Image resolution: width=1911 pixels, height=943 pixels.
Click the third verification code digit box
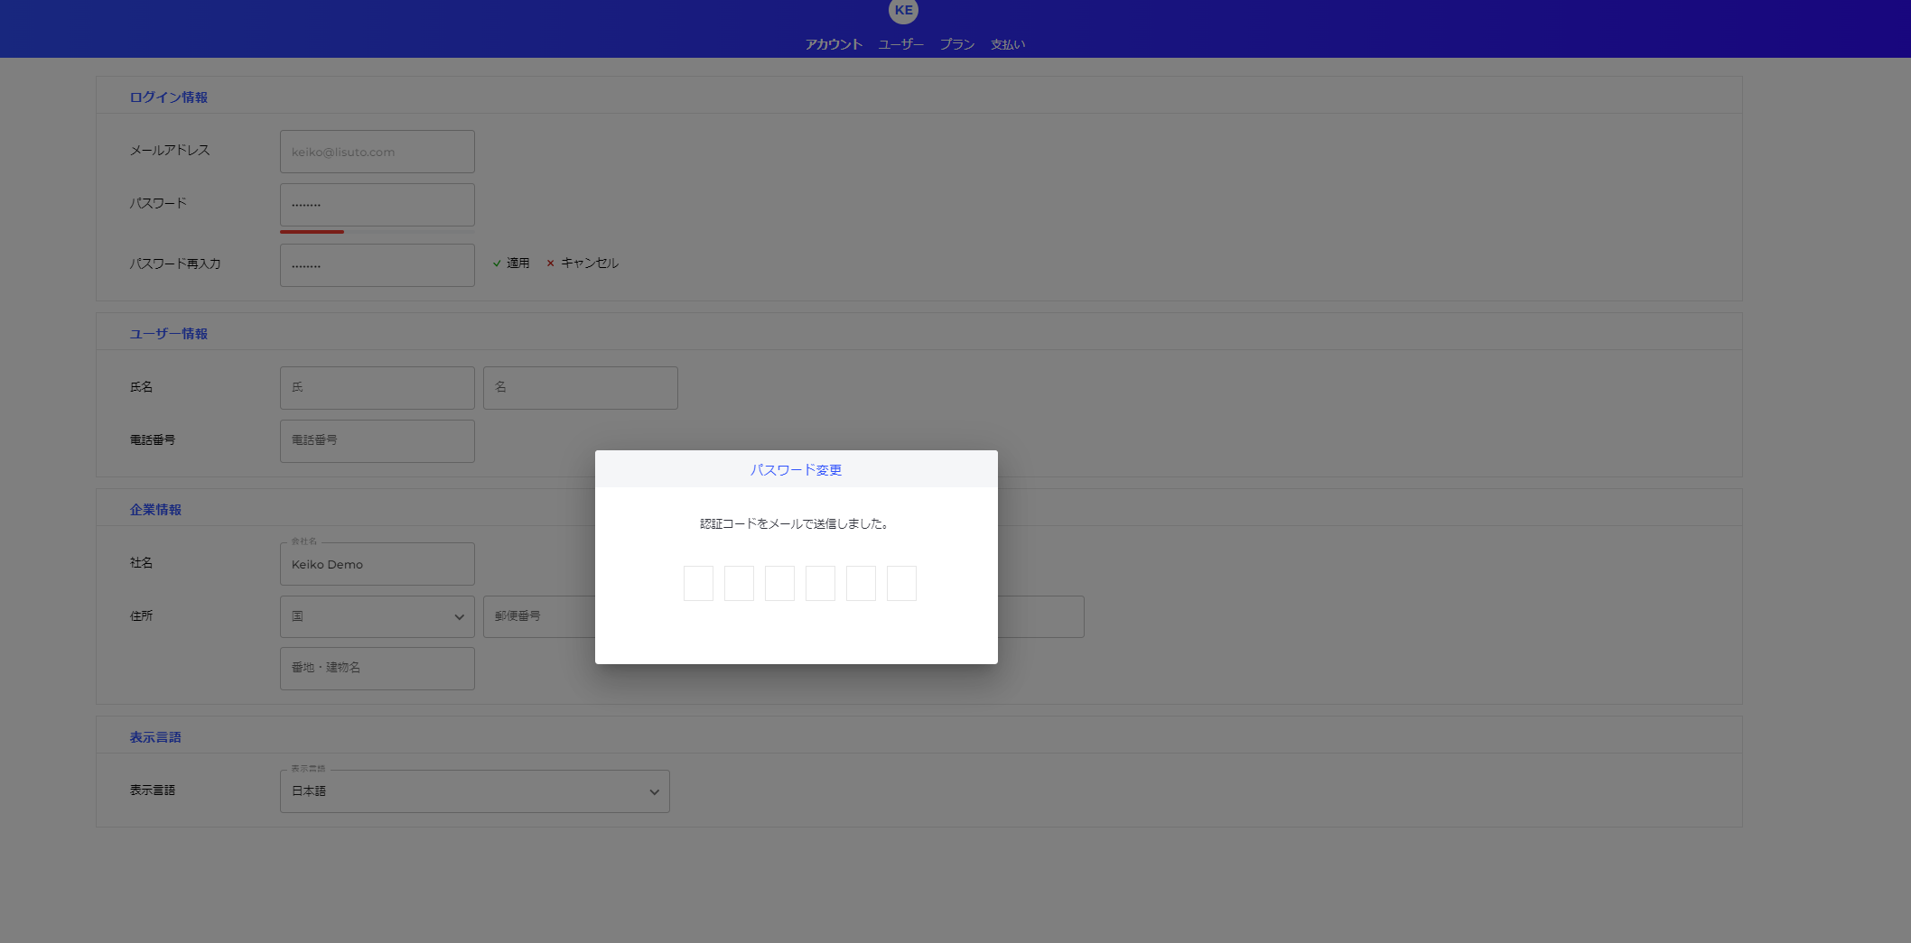pos(779,584)
